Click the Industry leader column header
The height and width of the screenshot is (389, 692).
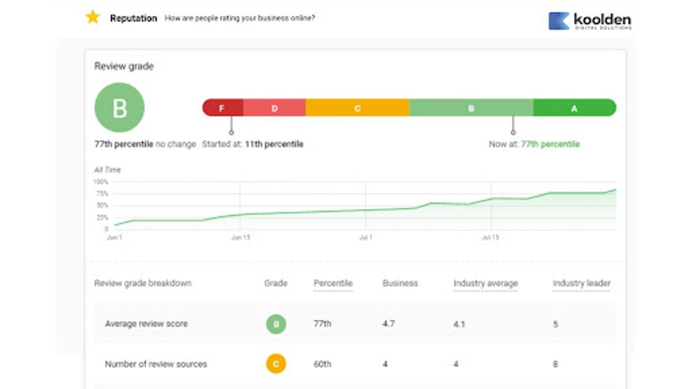tap(581, 283)
